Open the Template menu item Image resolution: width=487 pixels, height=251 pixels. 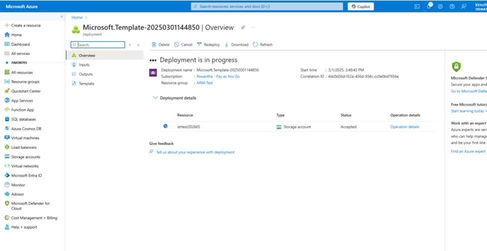click(86, 83)
